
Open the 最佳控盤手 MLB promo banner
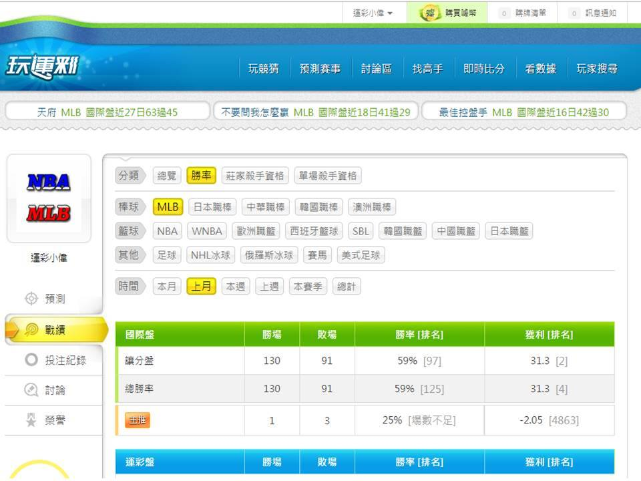point(524,112)
